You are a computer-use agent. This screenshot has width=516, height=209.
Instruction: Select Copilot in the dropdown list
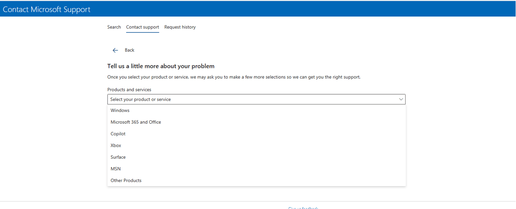(257, 134)
